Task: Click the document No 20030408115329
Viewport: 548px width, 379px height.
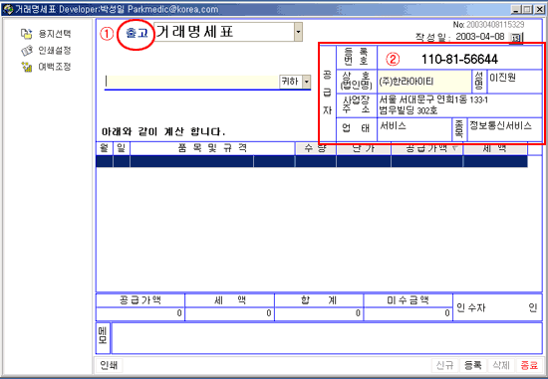Action: [x=495, y=25]
